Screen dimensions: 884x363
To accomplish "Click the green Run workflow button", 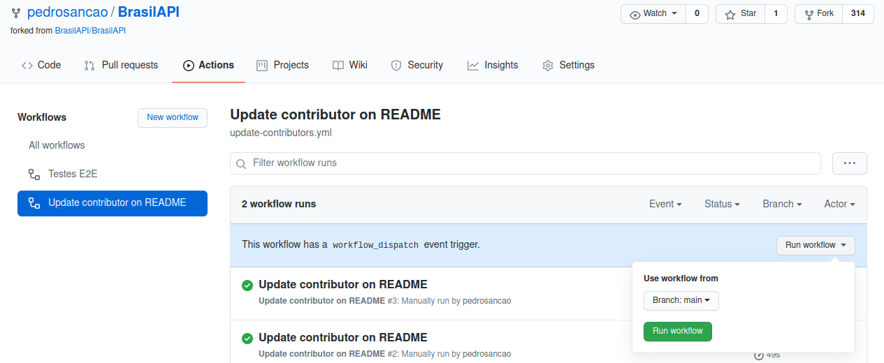I will (678, 331).
